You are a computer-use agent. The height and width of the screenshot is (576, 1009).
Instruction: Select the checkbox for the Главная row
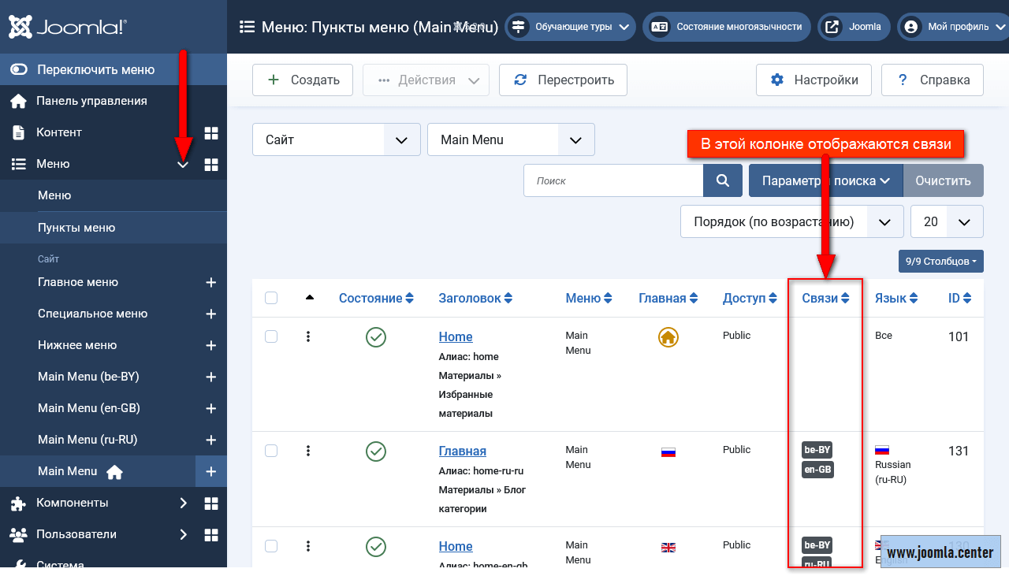[x=271, y=451]
